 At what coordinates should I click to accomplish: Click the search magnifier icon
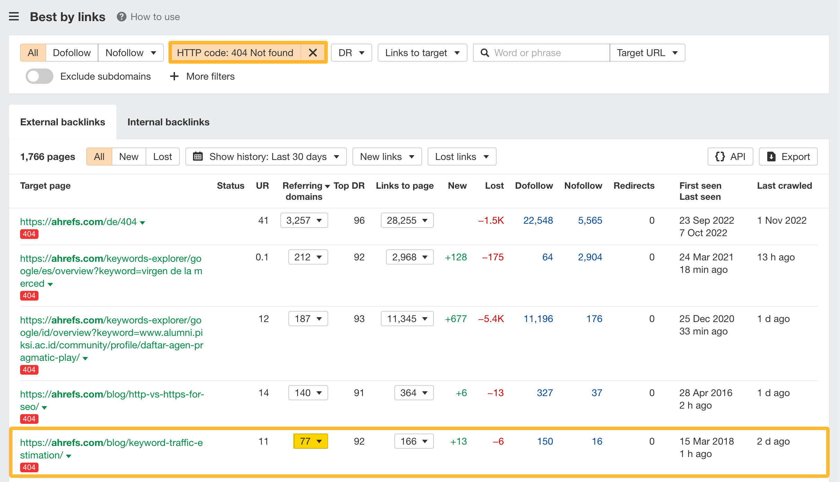485,53
